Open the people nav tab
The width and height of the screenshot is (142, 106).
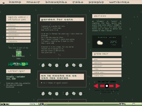[96, 2]
